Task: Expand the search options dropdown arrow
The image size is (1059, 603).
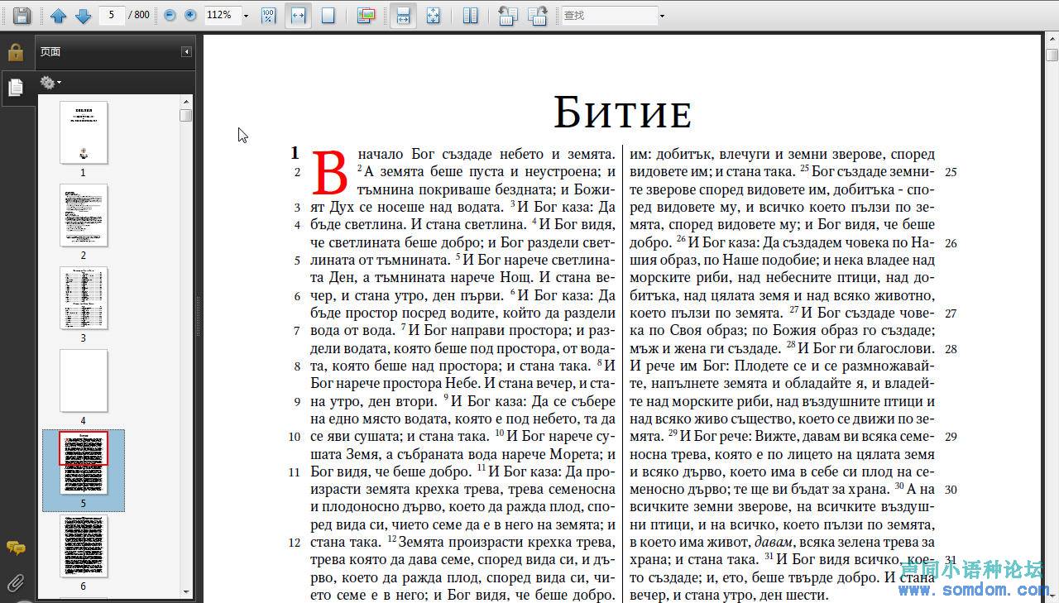Action: pyautogui.click(x=662, y=16)
